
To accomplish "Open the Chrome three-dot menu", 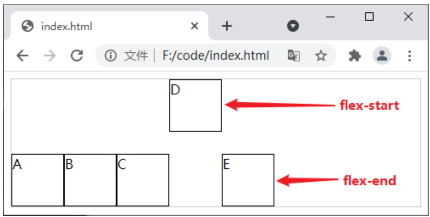I will coord(409,56).
